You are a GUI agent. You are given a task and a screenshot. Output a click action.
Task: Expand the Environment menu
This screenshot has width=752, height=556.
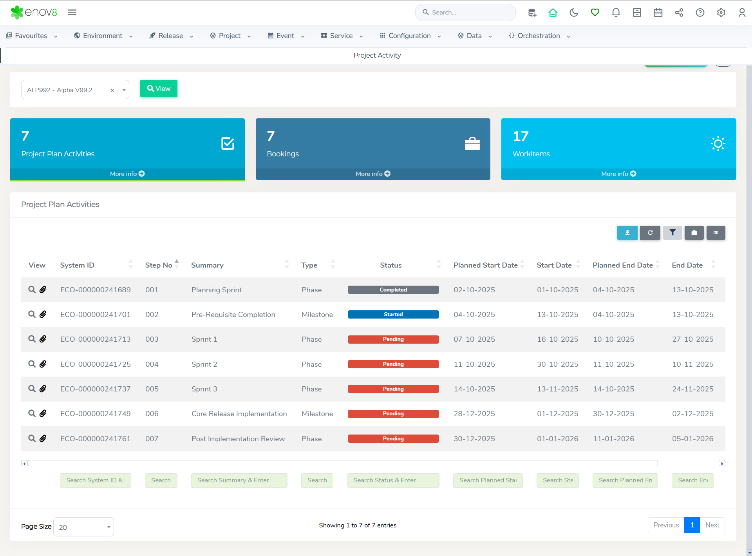[x=103, y=36]
